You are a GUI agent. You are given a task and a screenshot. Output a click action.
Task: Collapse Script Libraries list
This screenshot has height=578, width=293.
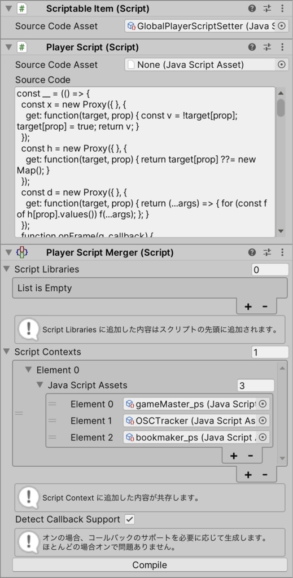tap(6, 269)
